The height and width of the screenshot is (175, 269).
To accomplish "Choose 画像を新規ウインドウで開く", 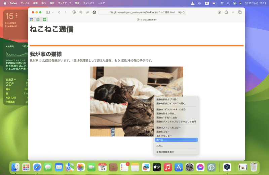I will [176, 104].
